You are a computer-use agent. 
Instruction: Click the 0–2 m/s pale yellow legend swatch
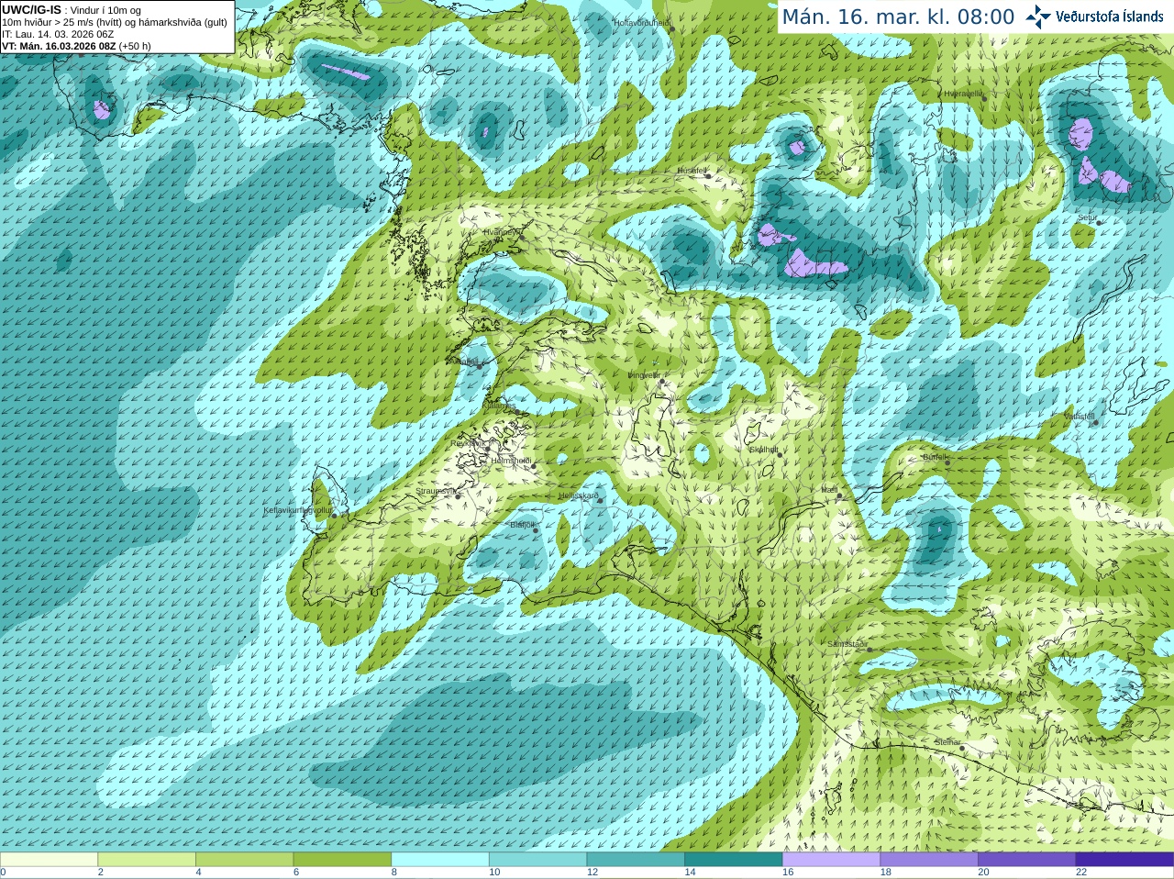point(49,860)
